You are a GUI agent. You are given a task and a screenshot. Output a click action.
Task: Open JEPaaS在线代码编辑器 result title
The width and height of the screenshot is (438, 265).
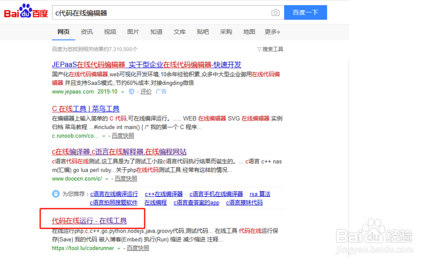click(146, 65)
